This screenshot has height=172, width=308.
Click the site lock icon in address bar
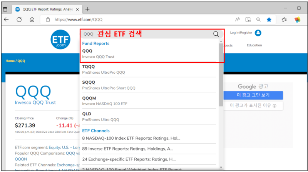pos(48,20)
